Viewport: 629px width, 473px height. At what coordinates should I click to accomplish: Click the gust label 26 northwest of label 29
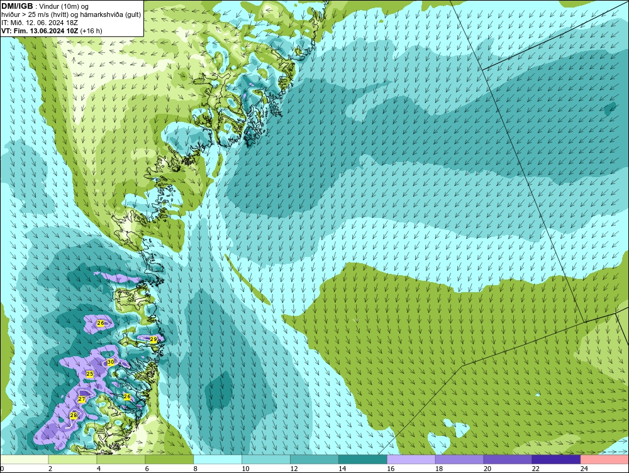coord(101,323)
